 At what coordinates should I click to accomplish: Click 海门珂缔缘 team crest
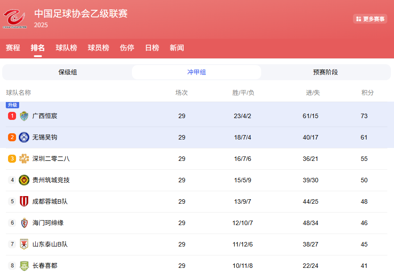click(24, 223)
